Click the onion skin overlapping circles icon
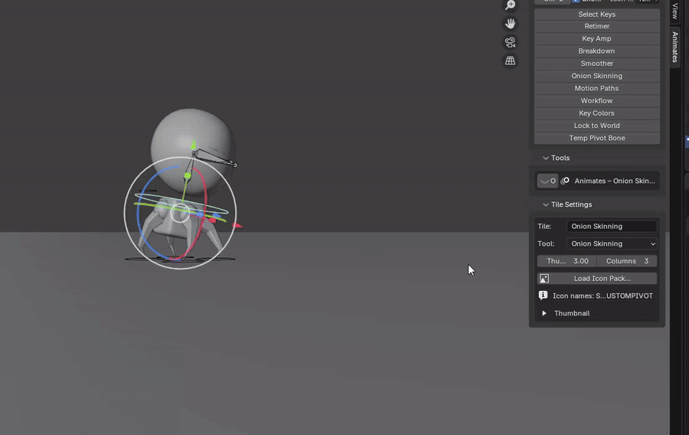This screenshot has height=435, width=689. [x=565, y=181]
